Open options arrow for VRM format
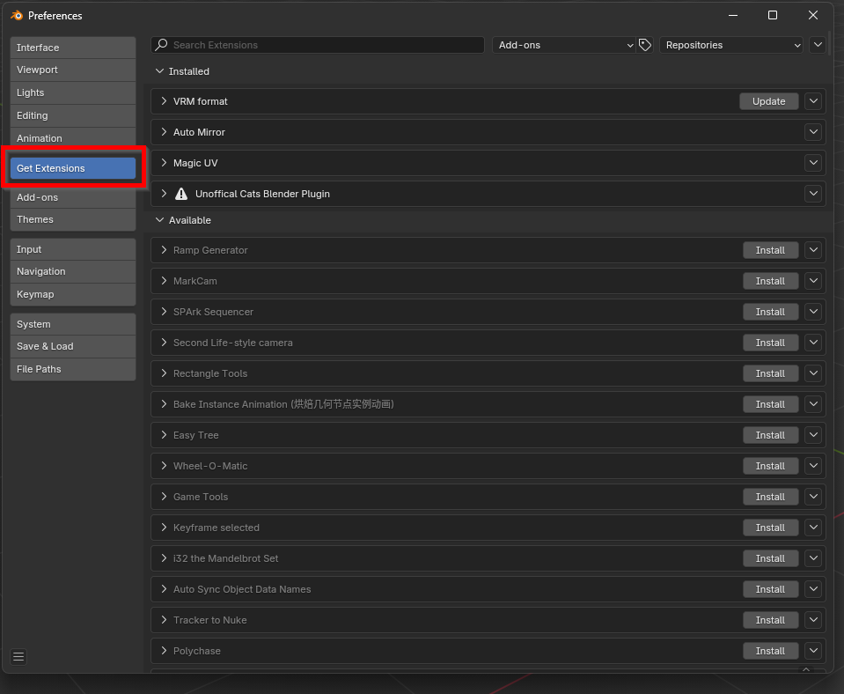Image resolution: width=844 pixels, height=694 pixels. click(x=813, y=101)
